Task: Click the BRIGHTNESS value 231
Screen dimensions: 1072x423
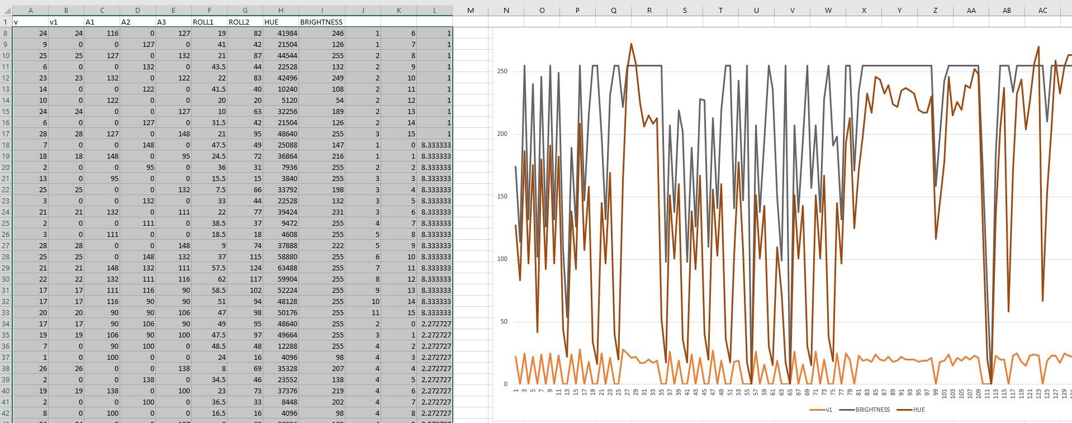Action: 322,212
